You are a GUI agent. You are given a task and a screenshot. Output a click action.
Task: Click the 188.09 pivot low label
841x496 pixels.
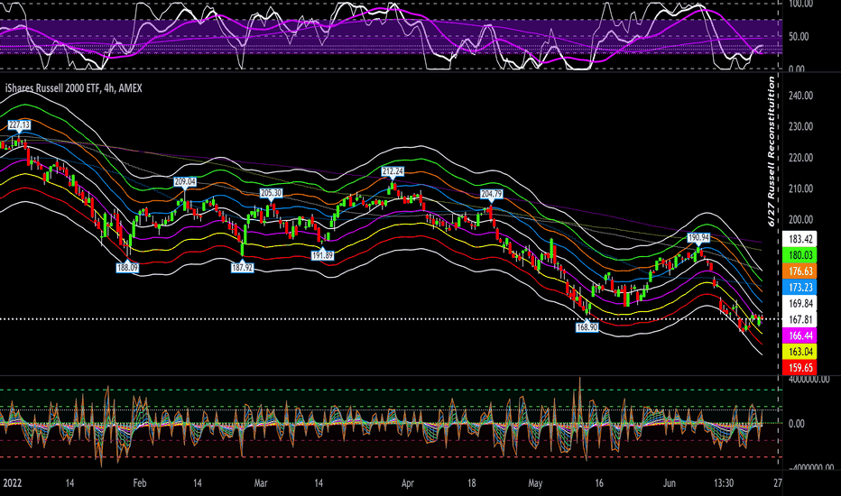[x=127, y=267]
